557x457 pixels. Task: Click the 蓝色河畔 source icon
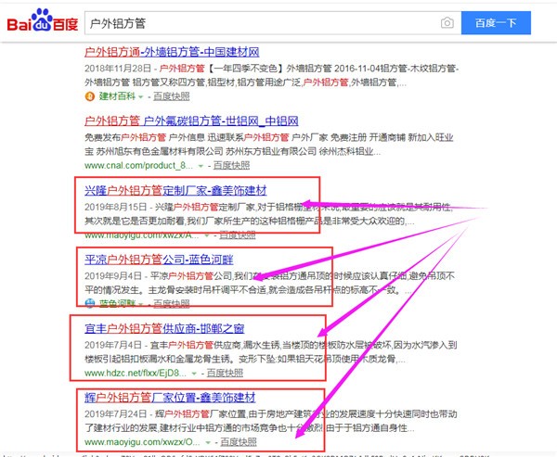pos(90,304)
